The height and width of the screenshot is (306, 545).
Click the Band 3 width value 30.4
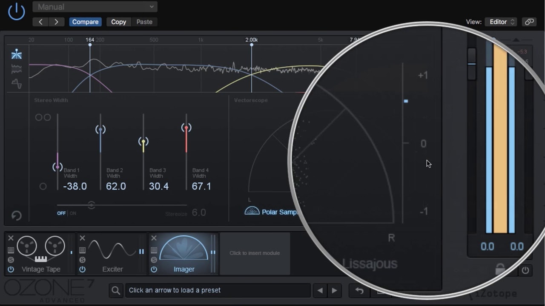click(159, 186)
